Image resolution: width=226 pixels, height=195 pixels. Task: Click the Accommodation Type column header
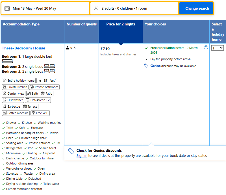(x=21, y=24)
